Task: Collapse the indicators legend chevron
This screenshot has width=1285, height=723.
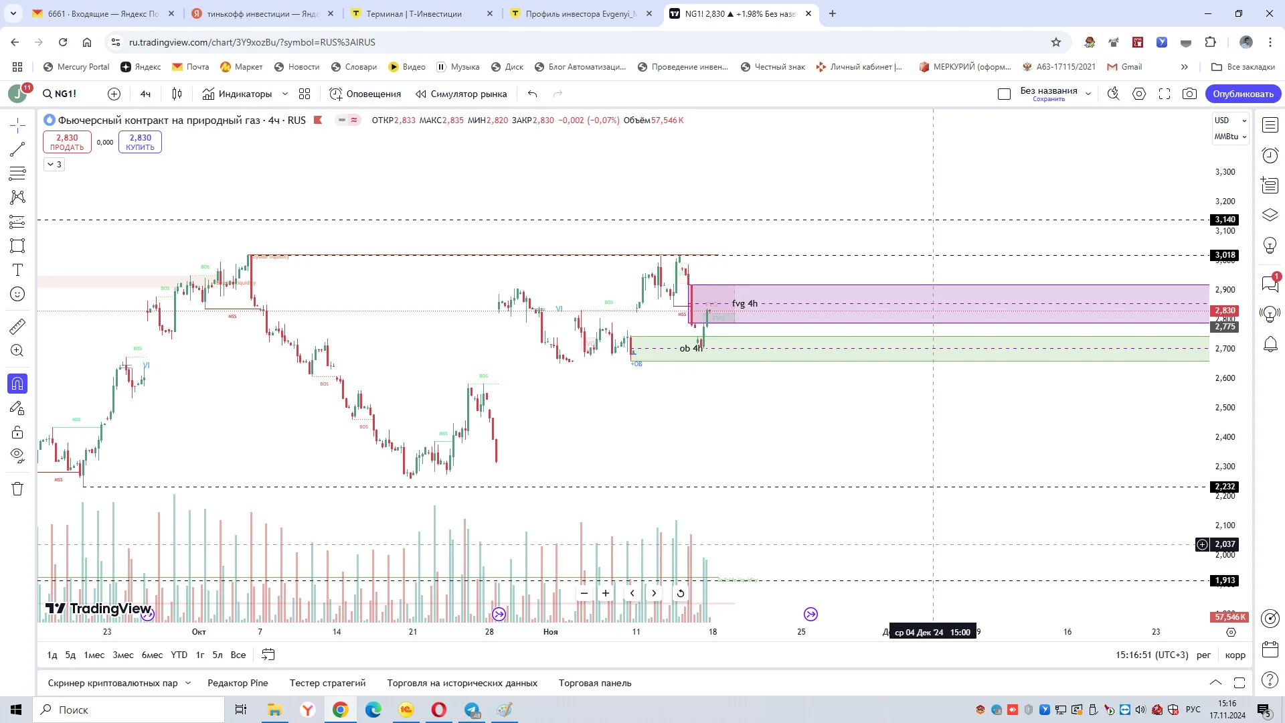Action: coord(54,164)
